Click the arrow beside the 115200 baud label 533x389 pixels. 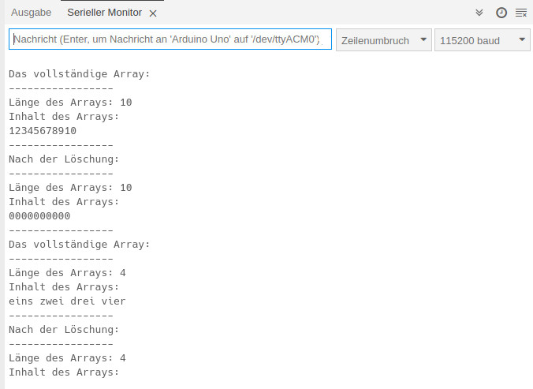click(x=521, y=40)
